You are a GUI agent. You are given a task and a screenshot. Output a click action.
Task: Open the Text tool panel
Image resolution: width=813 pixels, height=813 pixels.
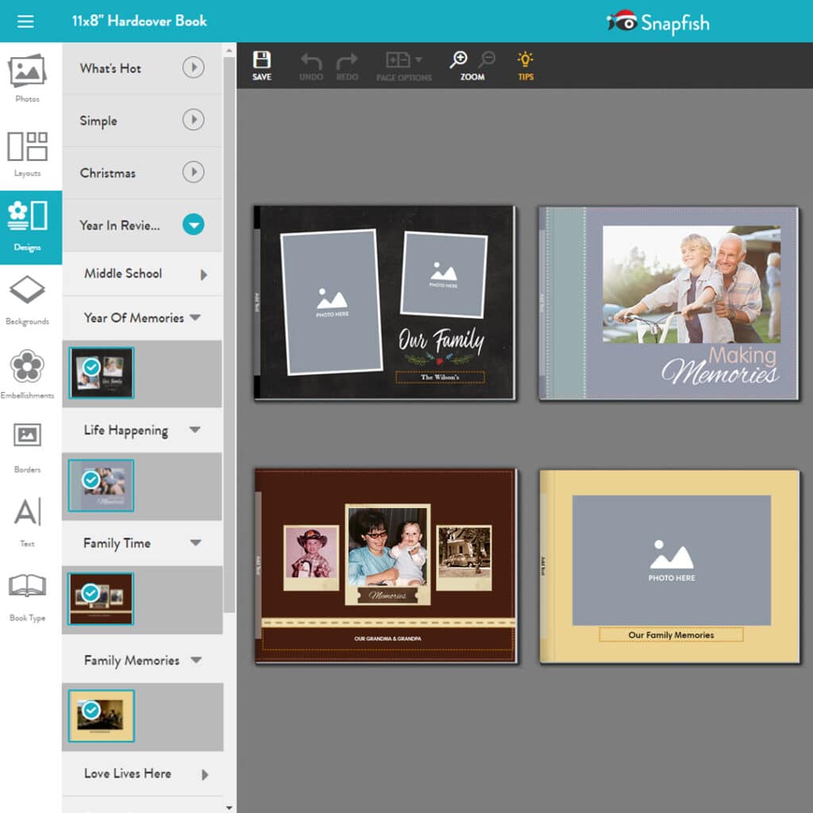[x=28, y=518]
